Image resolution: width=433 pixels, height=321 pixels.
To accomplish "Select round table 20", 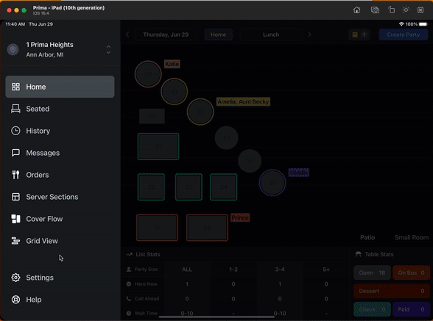I will point(148,74).
